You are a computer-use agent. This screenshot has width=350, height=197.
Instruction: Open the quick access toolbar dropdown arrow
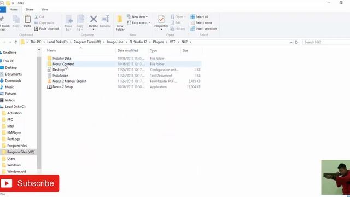(x=13, y=3)
